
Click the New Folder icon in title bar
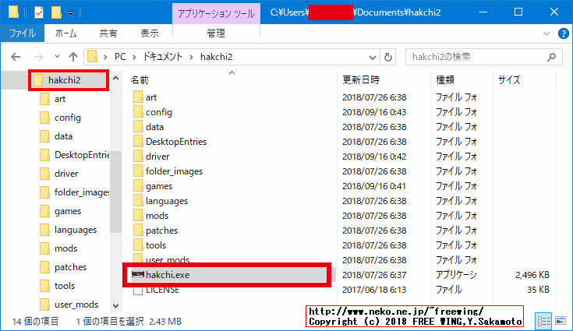(55, 12)
